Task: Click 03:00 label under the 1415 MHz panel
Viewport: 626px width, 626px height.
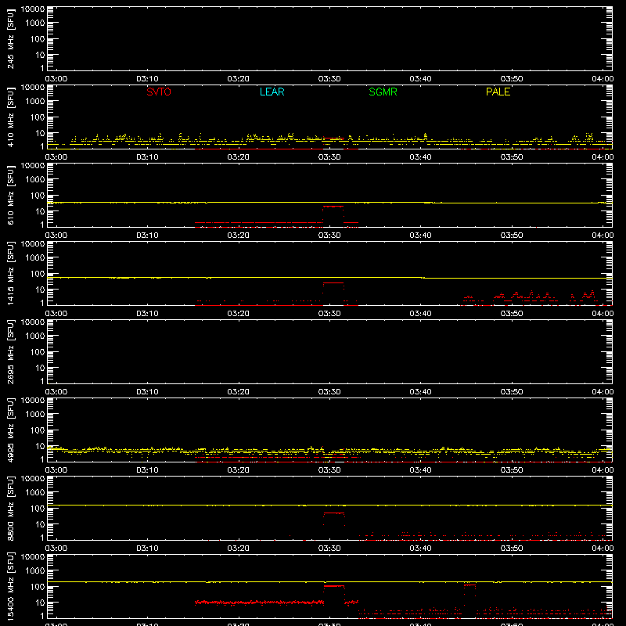Action: point(56,314)
